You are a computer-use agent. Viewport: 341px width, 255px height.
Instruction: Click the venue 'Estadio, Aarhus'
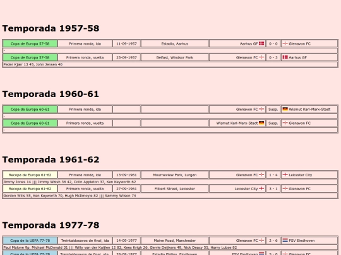point(175,43)
